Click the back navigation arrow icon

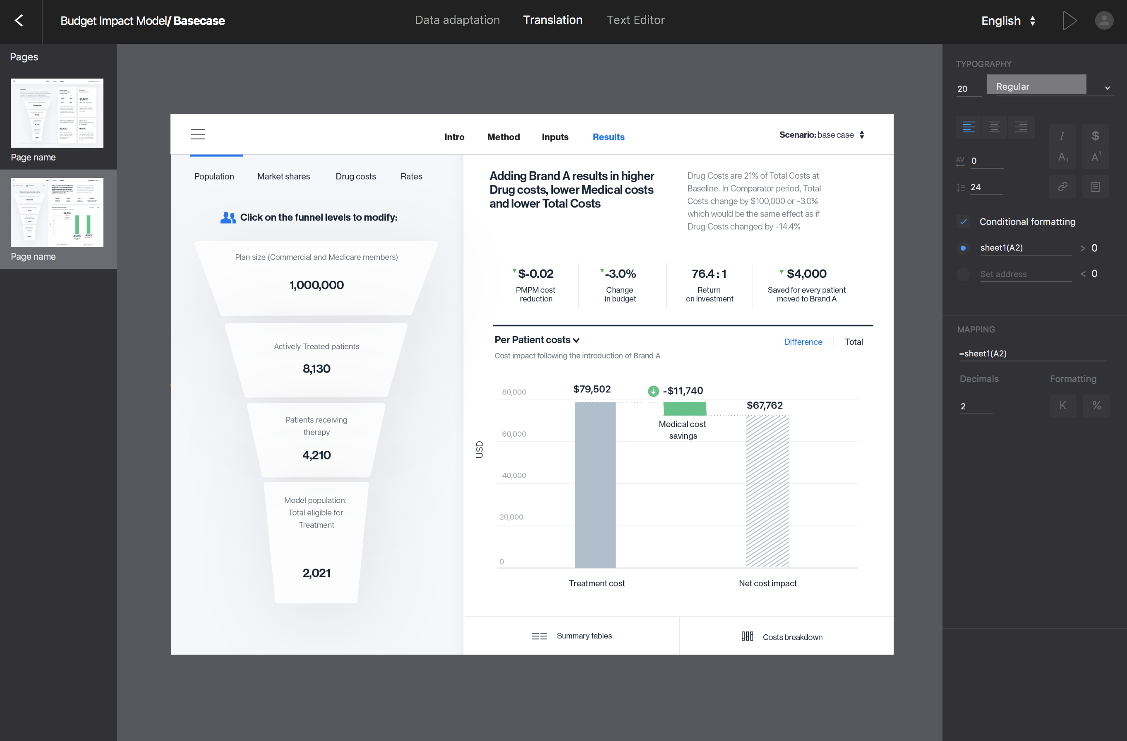tap(20, 20)
